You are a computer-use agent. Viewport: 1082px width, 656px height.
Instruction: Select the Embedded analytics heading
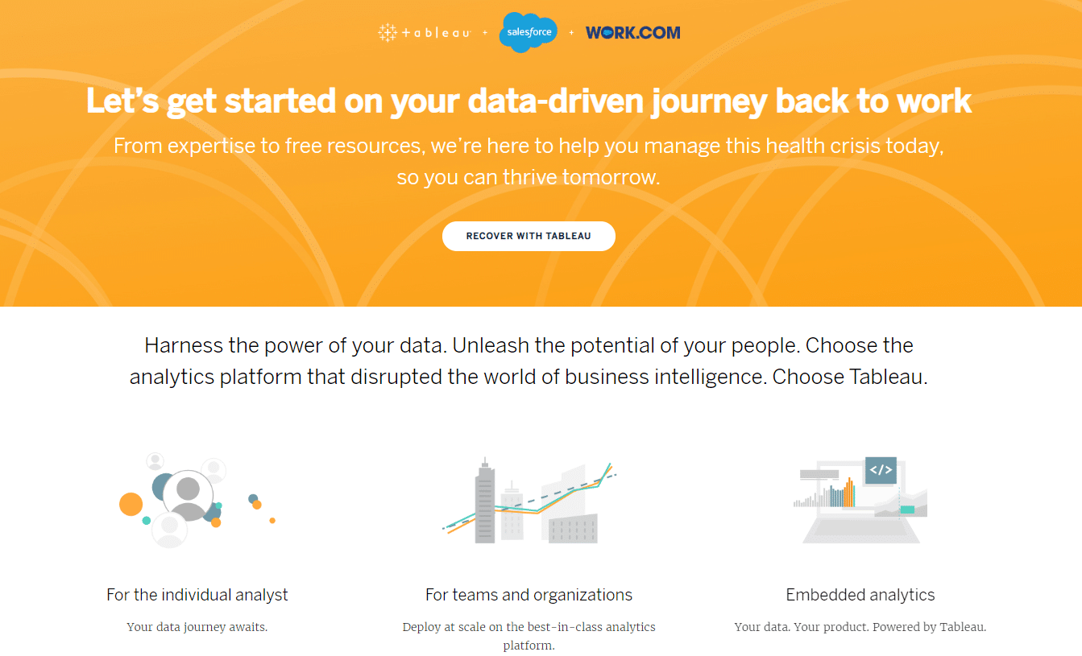point(860,596)
